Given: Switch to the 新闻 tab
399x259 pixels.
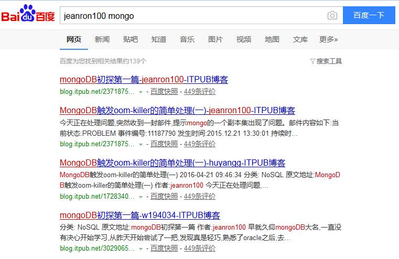Looking at the screenshot, I should [102, 39].
